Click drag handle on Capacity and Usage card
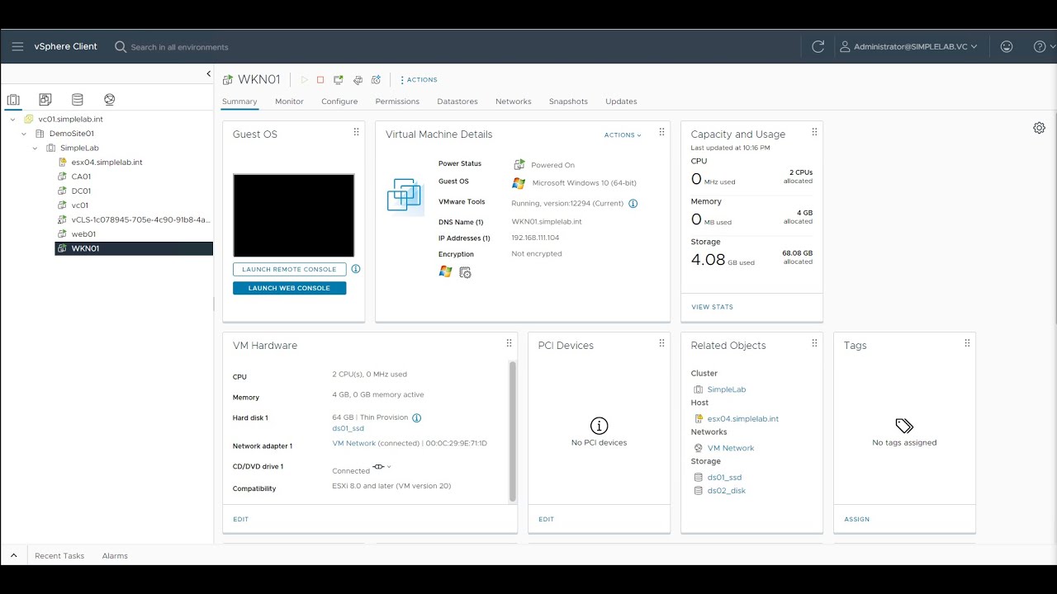 pos(814,132)
